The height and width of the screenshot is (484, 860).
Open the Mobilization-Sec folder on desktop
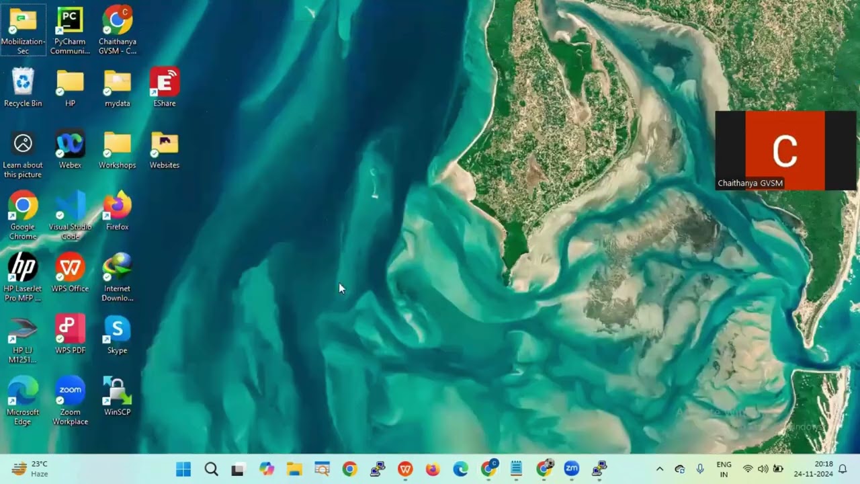coord(23,30)
